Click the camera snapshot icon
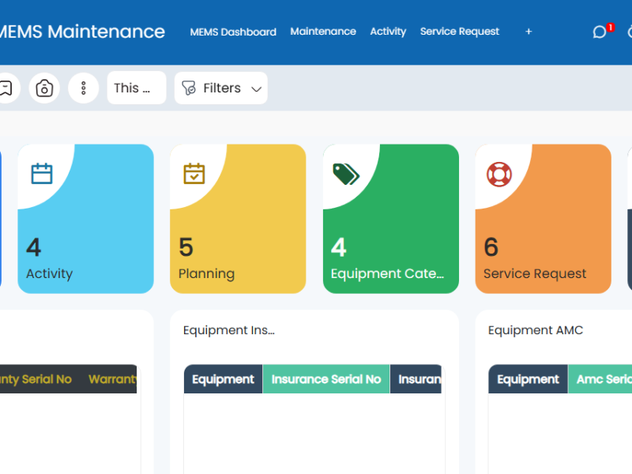 point(44,88)
